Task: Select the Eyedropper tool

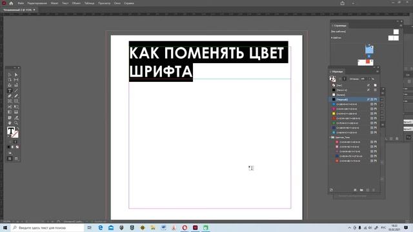Action: coord(16,117)
